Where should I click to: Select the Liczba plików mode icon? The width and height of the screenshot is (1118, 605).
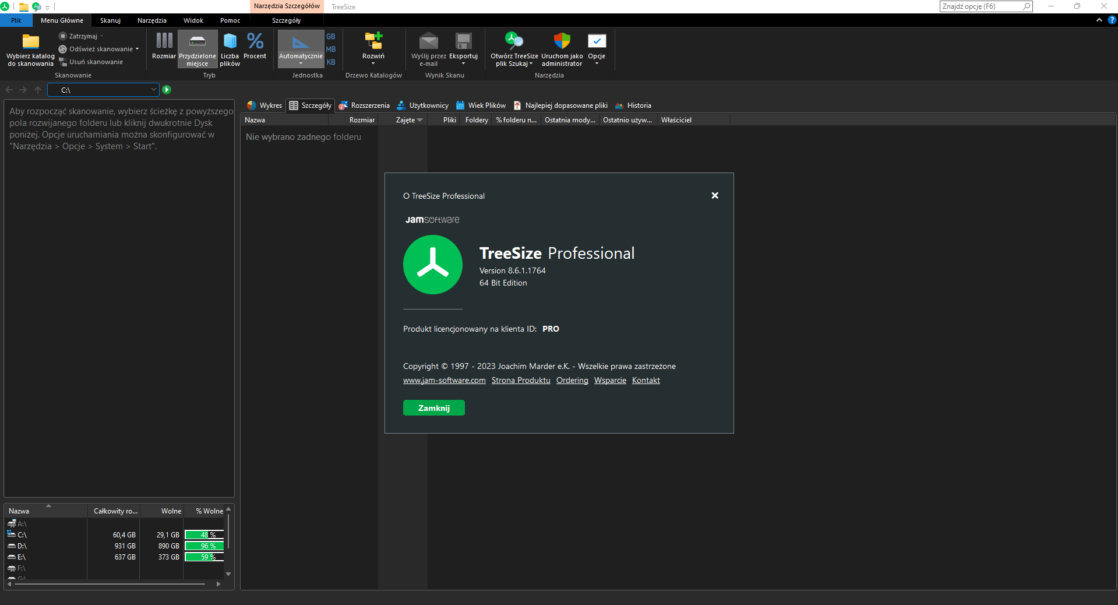click(230, 41)
